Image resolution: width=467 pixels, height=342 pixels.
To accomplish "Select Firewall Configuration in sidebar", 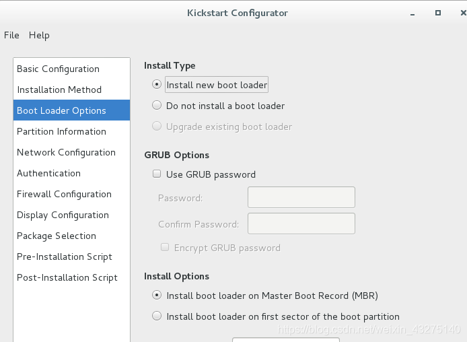I will pyautogui.click(x=64, y=194).
